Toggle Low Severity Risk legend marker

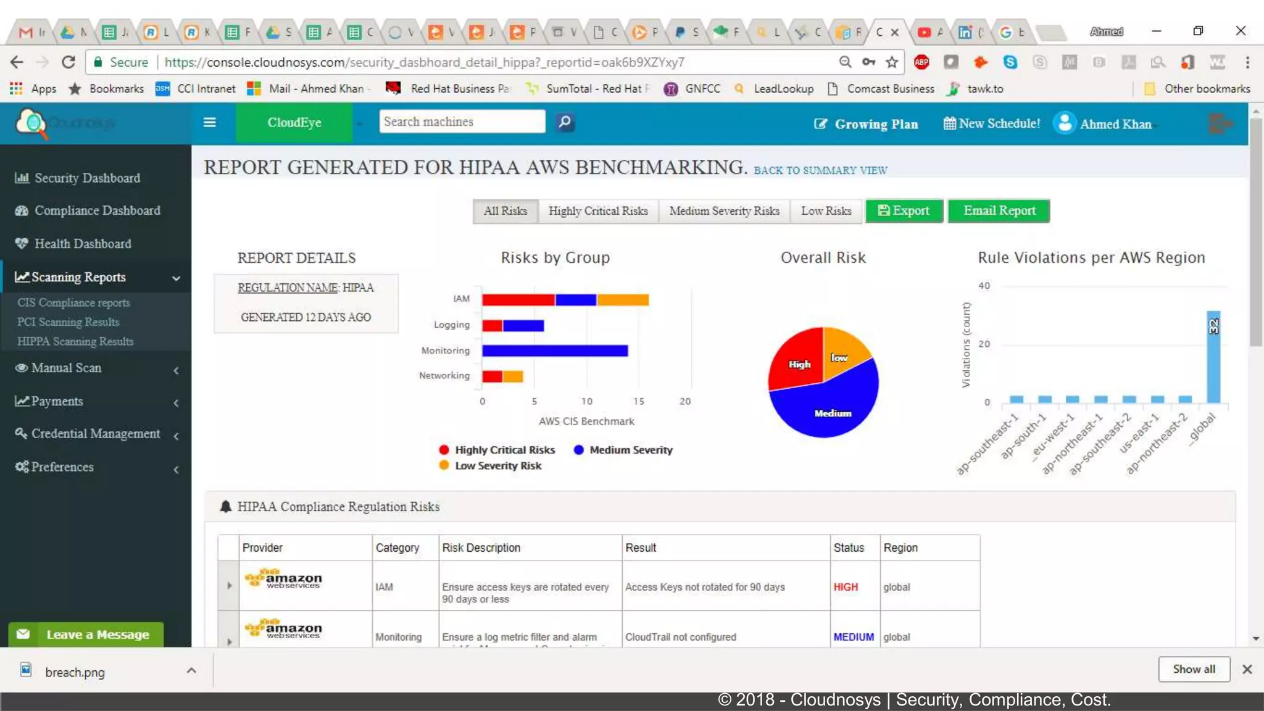[x=444, y=465]
